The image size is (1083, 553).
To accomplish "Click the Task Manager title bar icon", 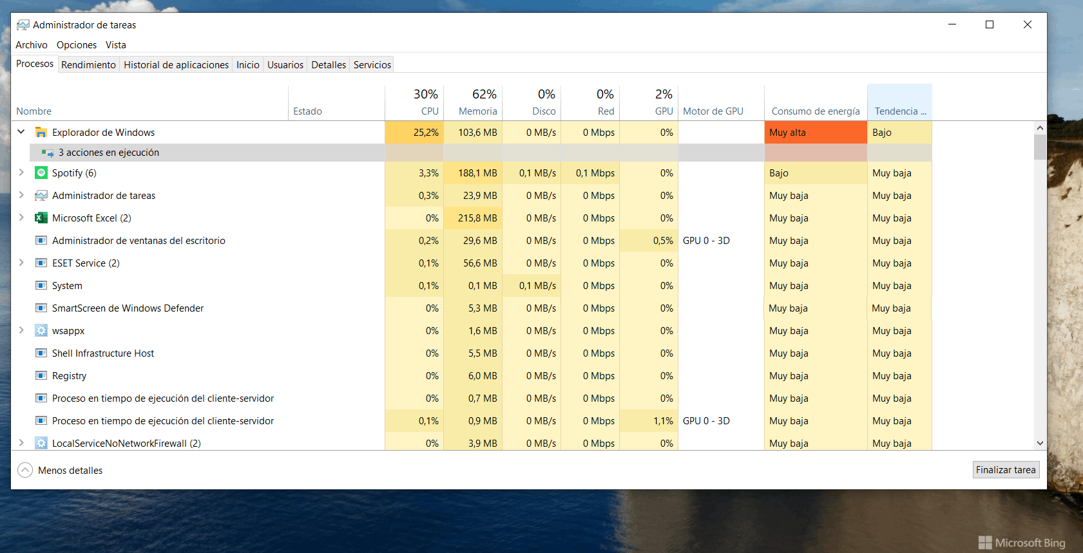I will 23,24.
